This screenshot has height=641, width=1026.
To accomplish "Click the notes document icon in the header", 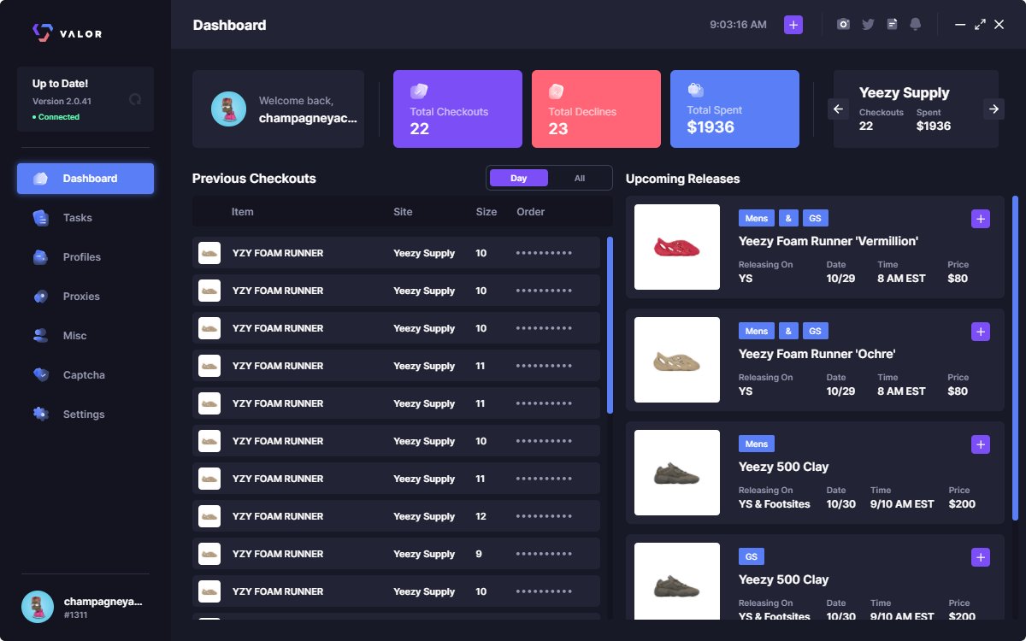I will click(892, 25).
